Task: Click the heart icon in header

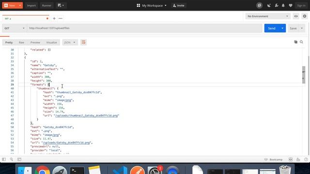Action: click(x=291, y=5)
